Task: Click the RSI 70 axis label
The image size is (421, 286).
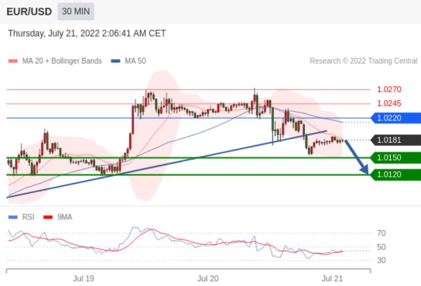Action: coord(381,233)
